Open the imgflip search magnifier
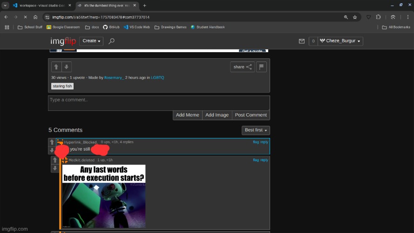Screen dimensions: 414x233 111,41
